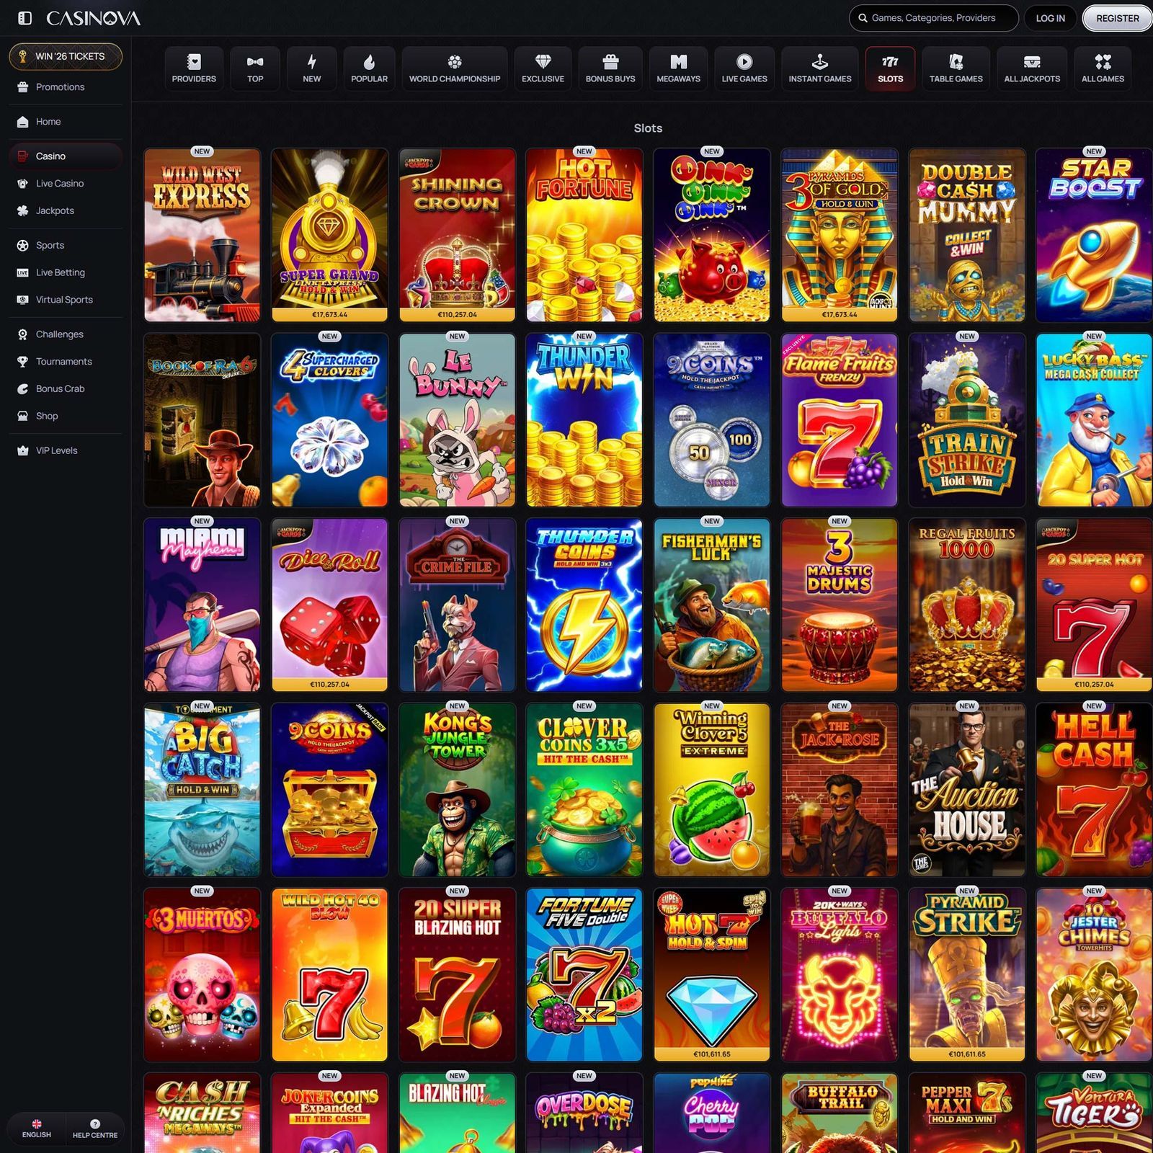Image resolution: width=1153 pixels, height=1153 pixels.
Task: Click the Shop basket icon
Action: click(x=22, y=417)
